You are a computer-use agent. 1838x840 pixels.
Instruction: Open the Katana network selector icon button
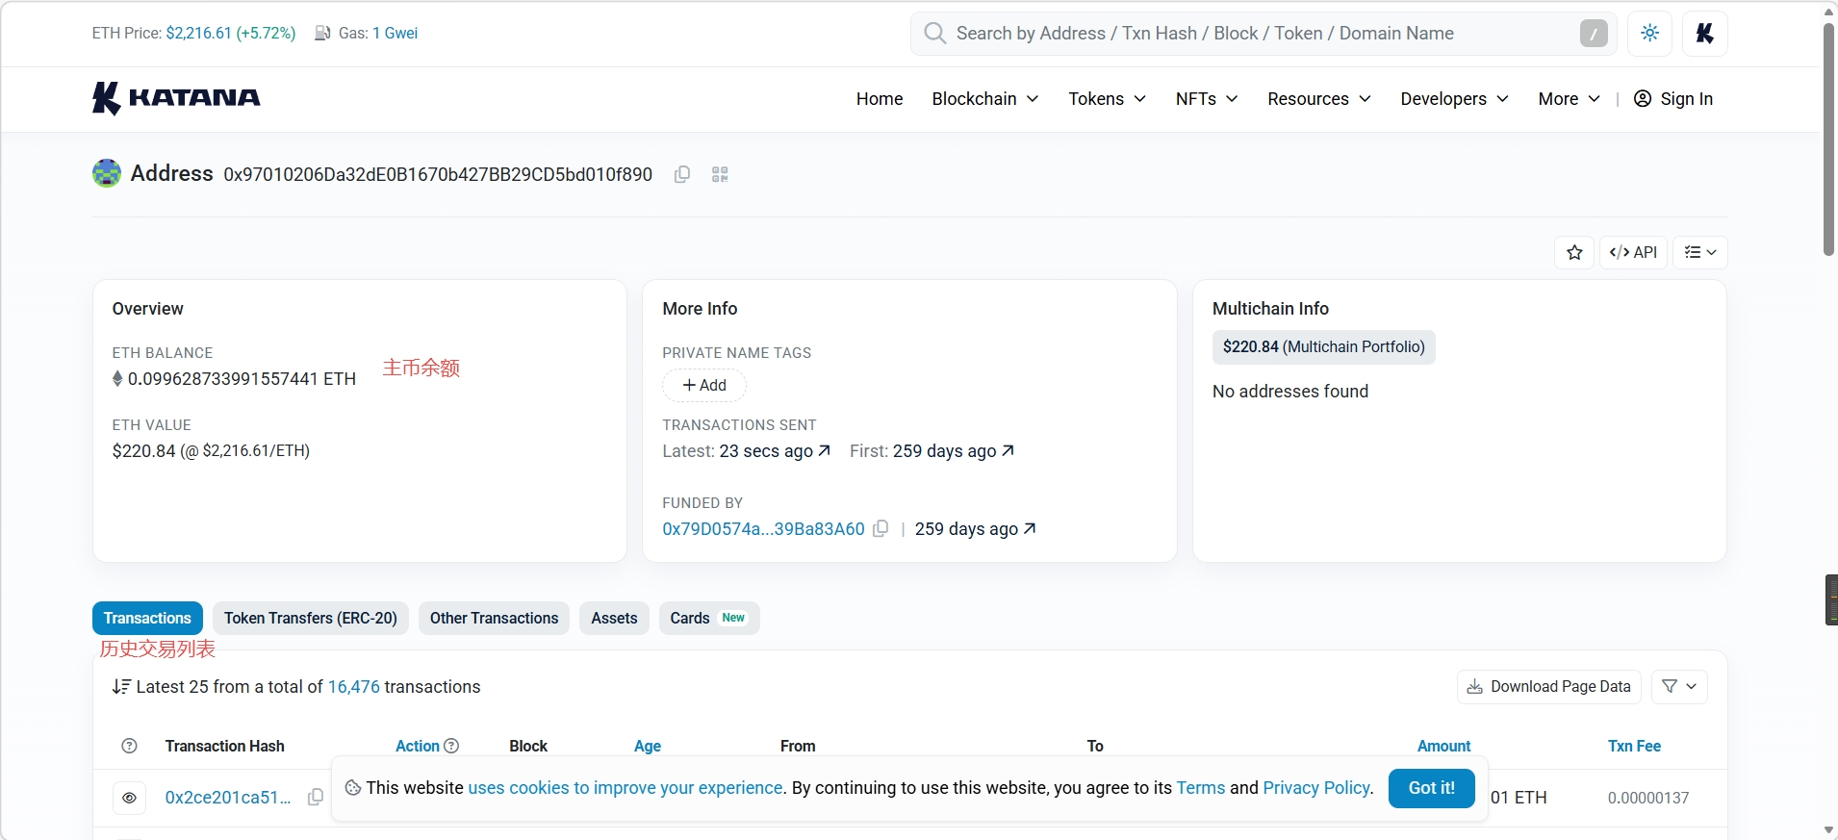1704,34
